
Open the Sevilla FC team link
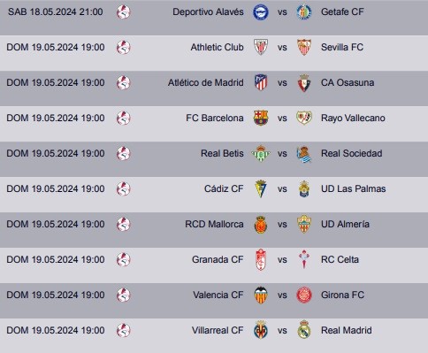[342, 47]
